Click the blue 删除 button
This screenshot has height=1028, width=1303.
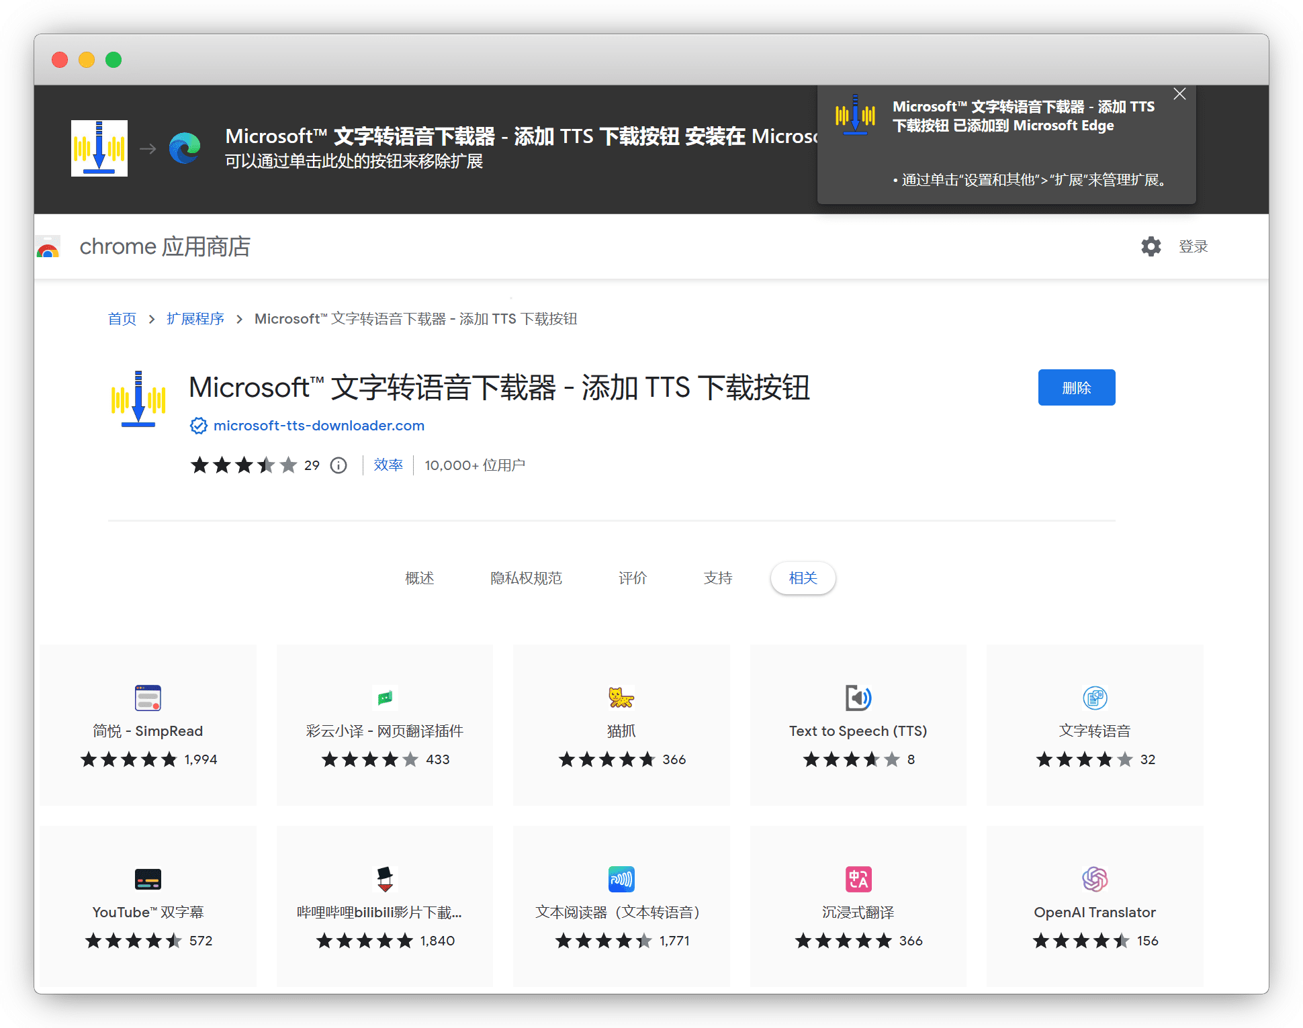pos(1076,387)
